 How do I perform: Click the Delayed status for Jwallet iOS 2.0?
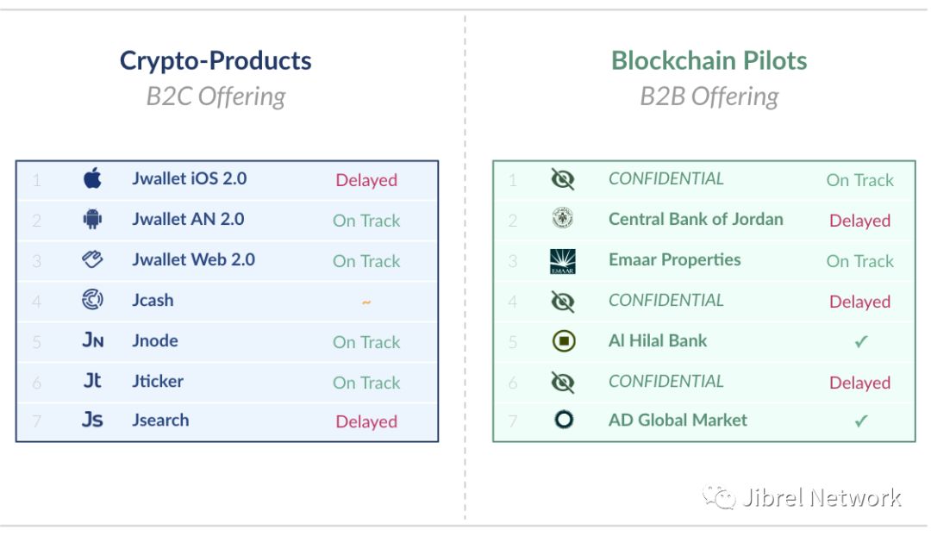coord(366,180)
